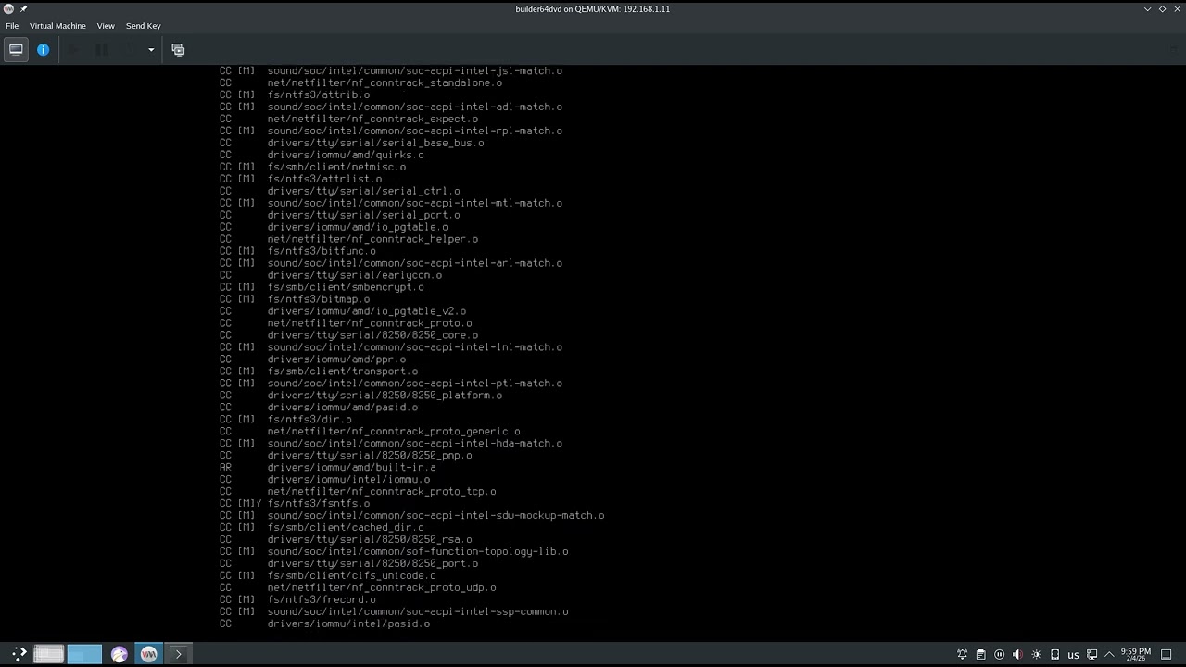Click the us keyboard layout indicator

coord(1073,655)
